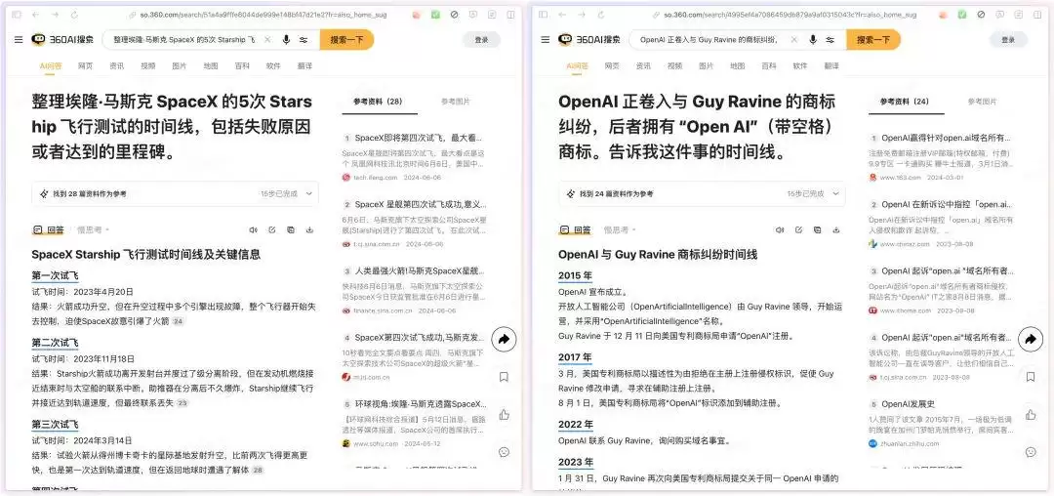Focus the SpaceX search input field
The height and width of the screenshot is (496, 1054).
[182, 40]
